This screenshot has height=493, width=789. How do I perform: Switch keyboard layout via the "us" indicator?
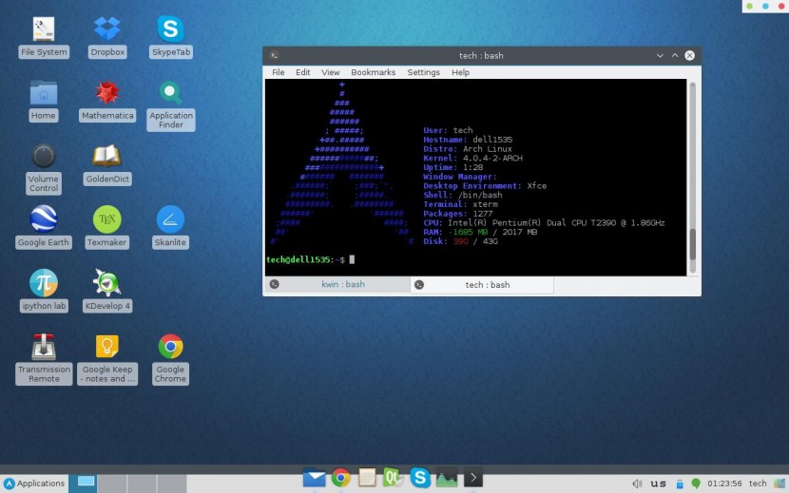pyautogui.click(x=658, y=484)
